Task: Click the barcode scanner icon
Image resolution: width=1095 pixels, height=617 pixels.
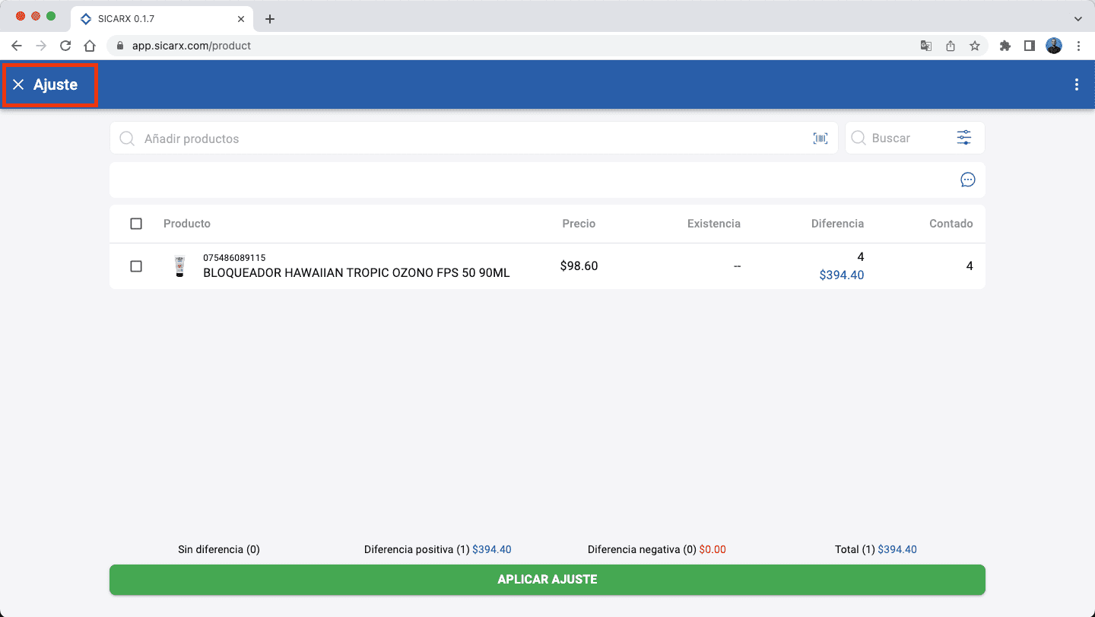Action: 820,138
